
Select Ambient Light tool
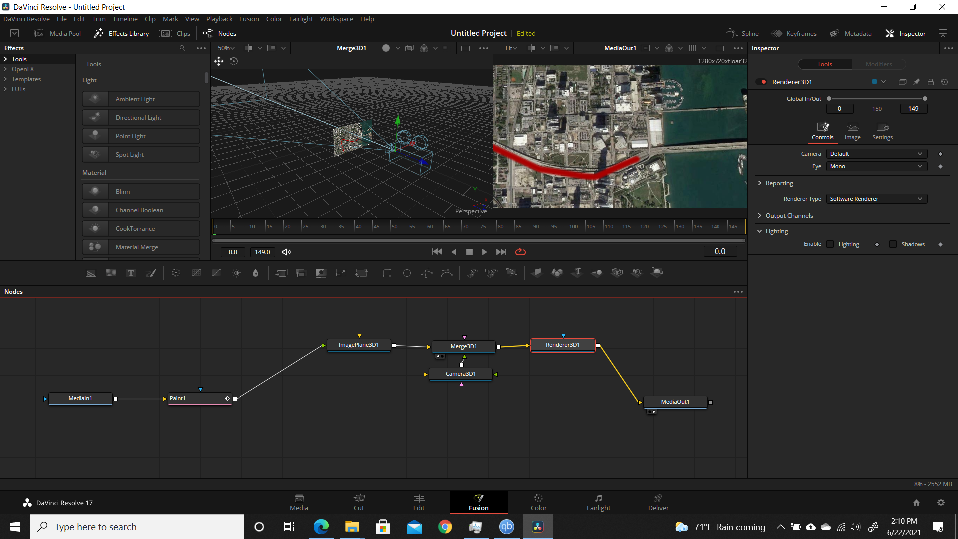[141, 99]
